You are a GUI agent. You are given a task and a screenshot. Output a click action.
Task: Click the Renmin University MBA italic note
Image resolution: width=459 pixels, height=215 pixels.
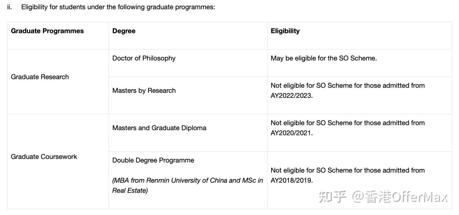click(x=187, y=185)
